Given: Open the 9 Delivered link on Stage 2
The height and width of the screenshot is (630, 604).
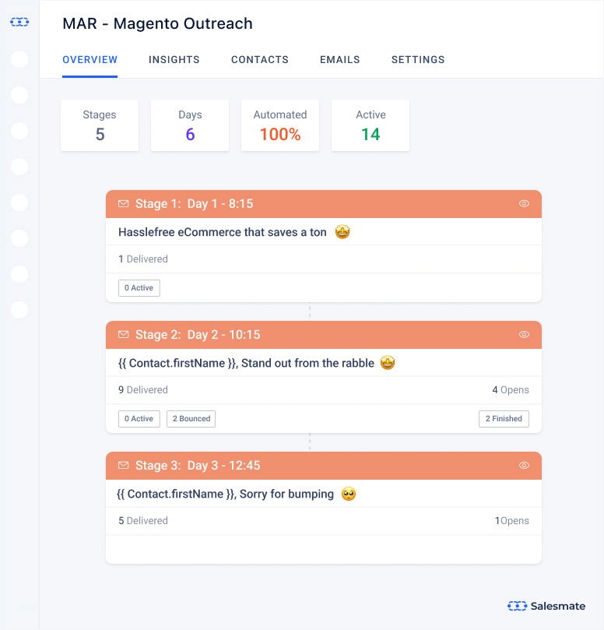Looking at the screenshot, I should tap(143, 389).
